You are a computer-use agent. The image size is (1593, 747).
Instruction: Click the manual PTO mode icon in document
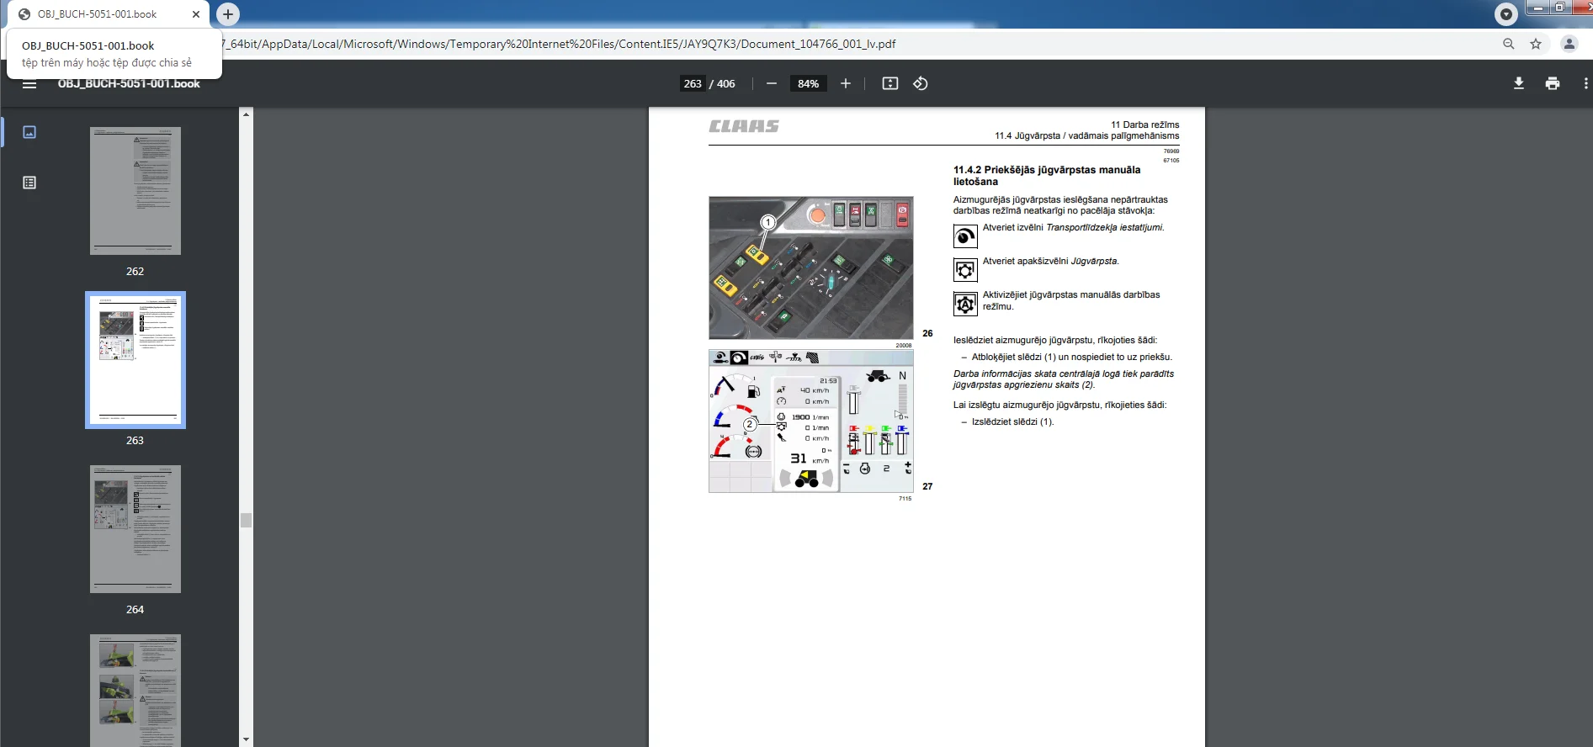tap(965, 304)
